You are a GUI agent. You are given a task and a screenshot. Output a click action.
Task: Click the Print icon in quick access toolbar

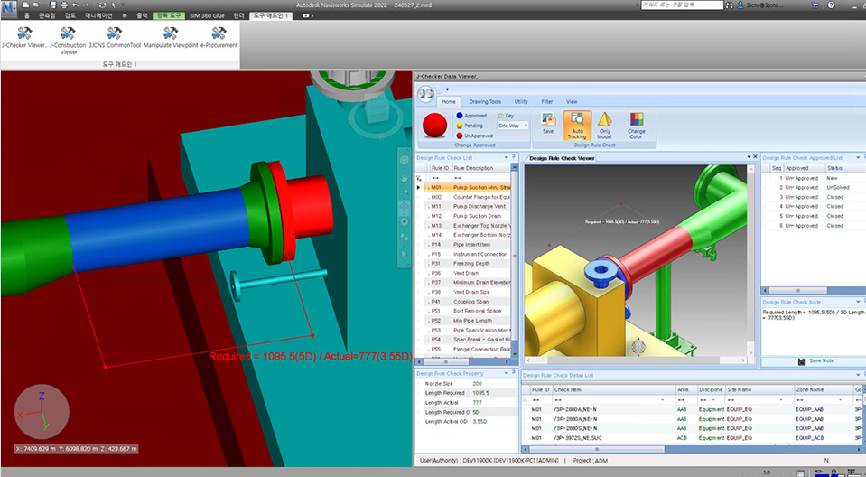(x=63, y=5)
